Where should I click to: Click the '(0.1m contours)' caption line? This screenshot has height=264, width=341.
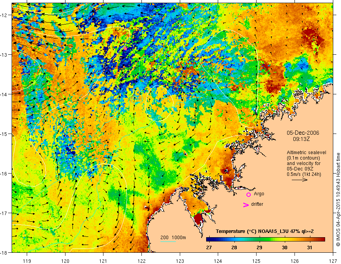(303, 158)
